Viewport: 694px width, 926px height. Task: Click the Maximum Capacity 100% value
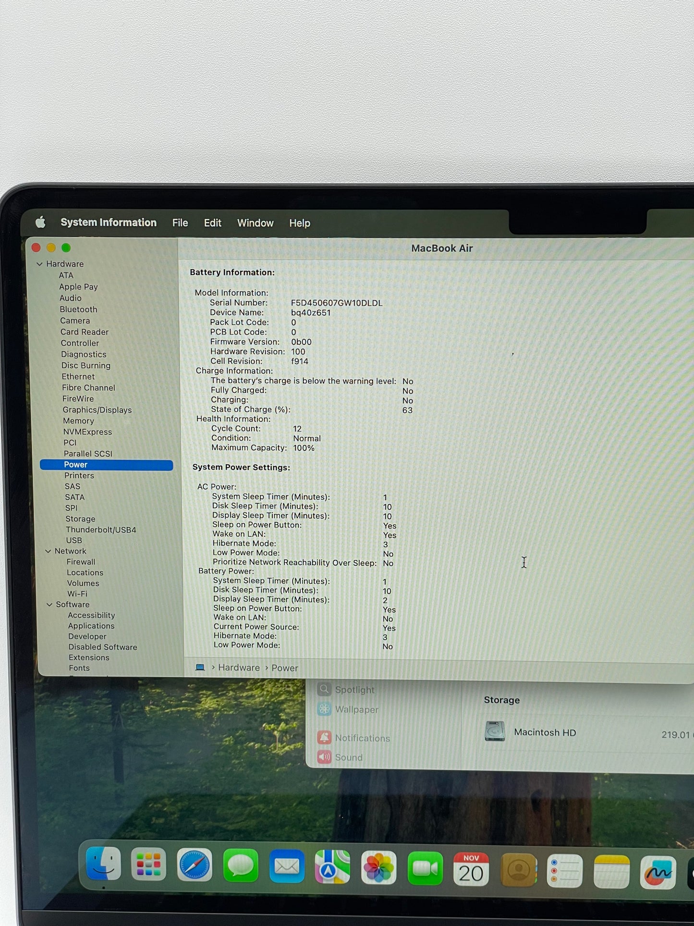click(x=304, y=448)
